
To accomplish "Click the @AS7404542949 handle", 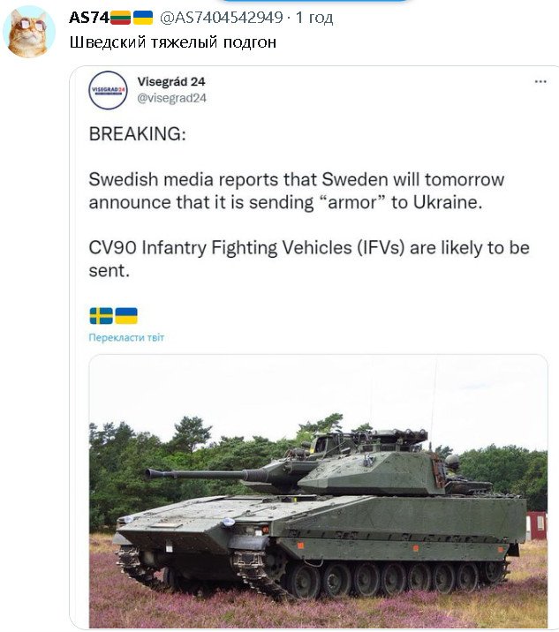I will click(x=222, y=18).
